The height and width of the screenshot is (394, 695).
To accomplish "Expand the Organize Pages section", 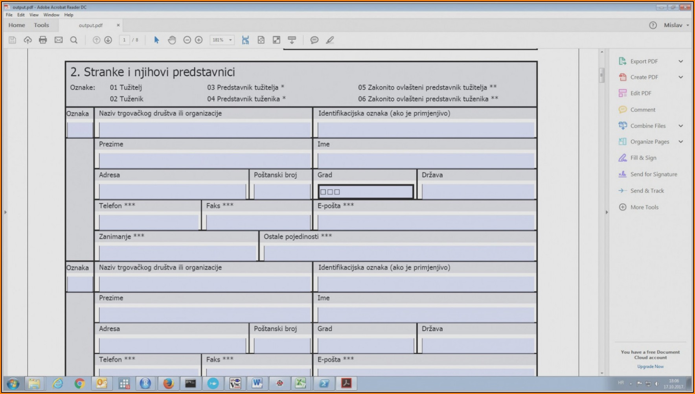I will pyautogui.click(x=680, y=142).
